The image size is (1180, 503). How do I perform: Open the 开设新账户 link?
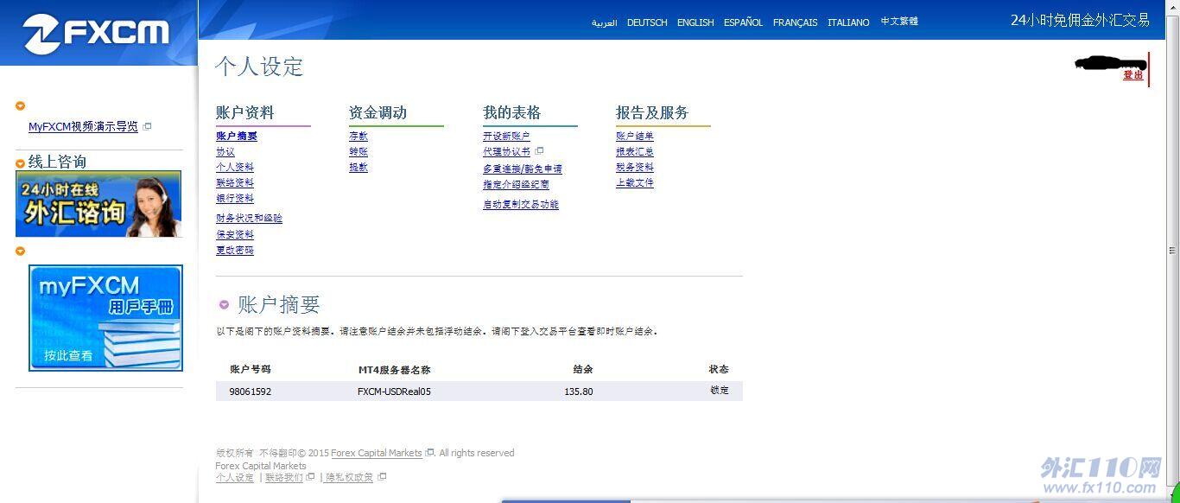point(506,137)
